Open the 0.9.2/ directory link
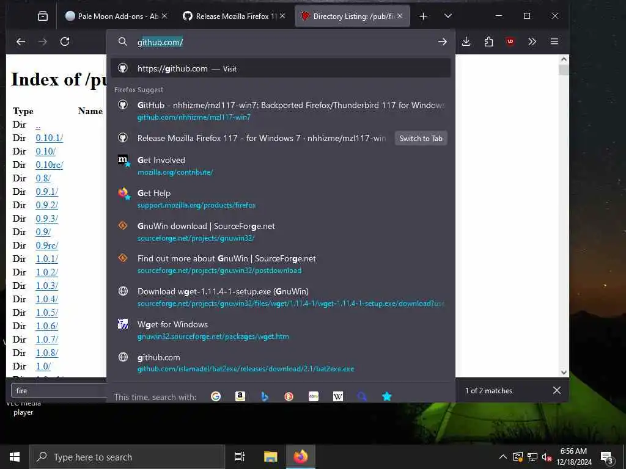 click(x=46, y=205)
